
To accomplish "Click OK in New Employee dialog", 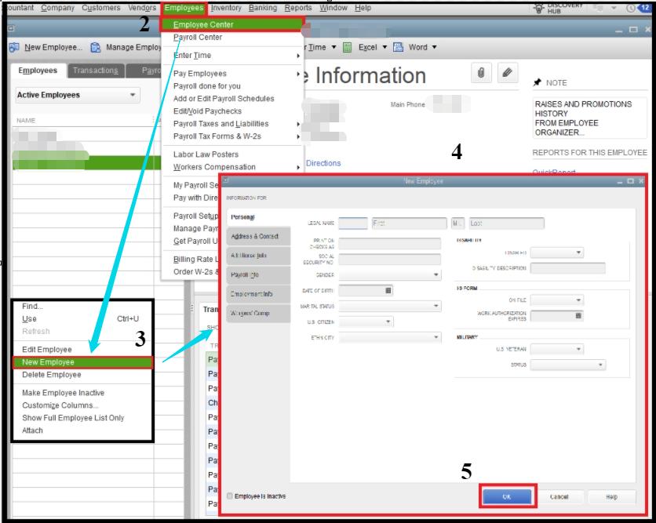I will (507, 496).
